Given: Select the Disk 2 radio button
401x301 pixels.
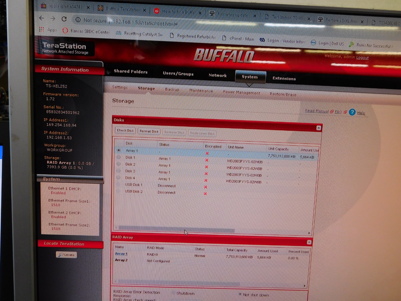Looking at the screenshot, I should tap(119, 164).
